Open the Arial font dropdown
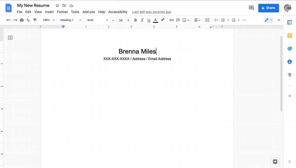This screenshot has width=296, height=168. [97, 20]
